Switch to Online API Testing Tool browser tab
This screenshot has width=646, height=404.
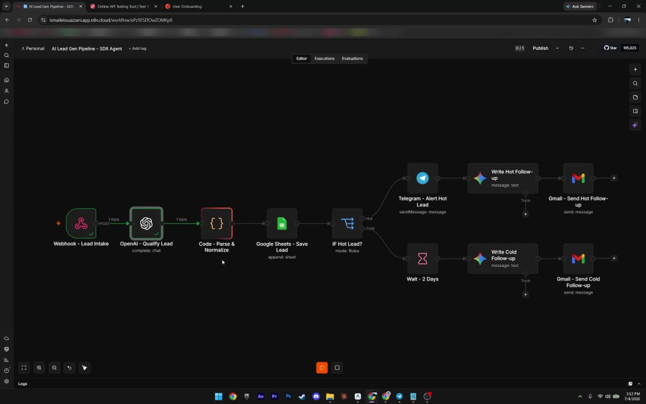[x=123, y=6]
